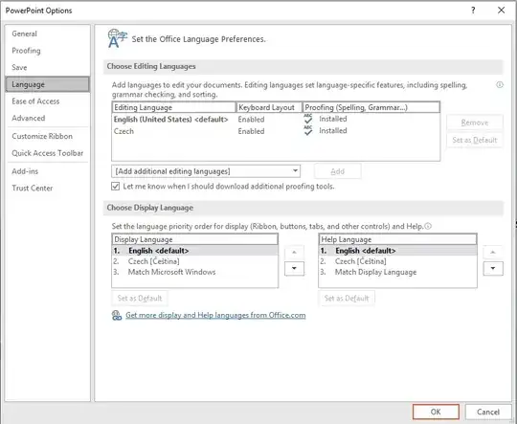This screenshot has width=517, height=424.
Task: Select 'Czech [Čeština]' in Help Language list
Action: click(x=398, y=261)
